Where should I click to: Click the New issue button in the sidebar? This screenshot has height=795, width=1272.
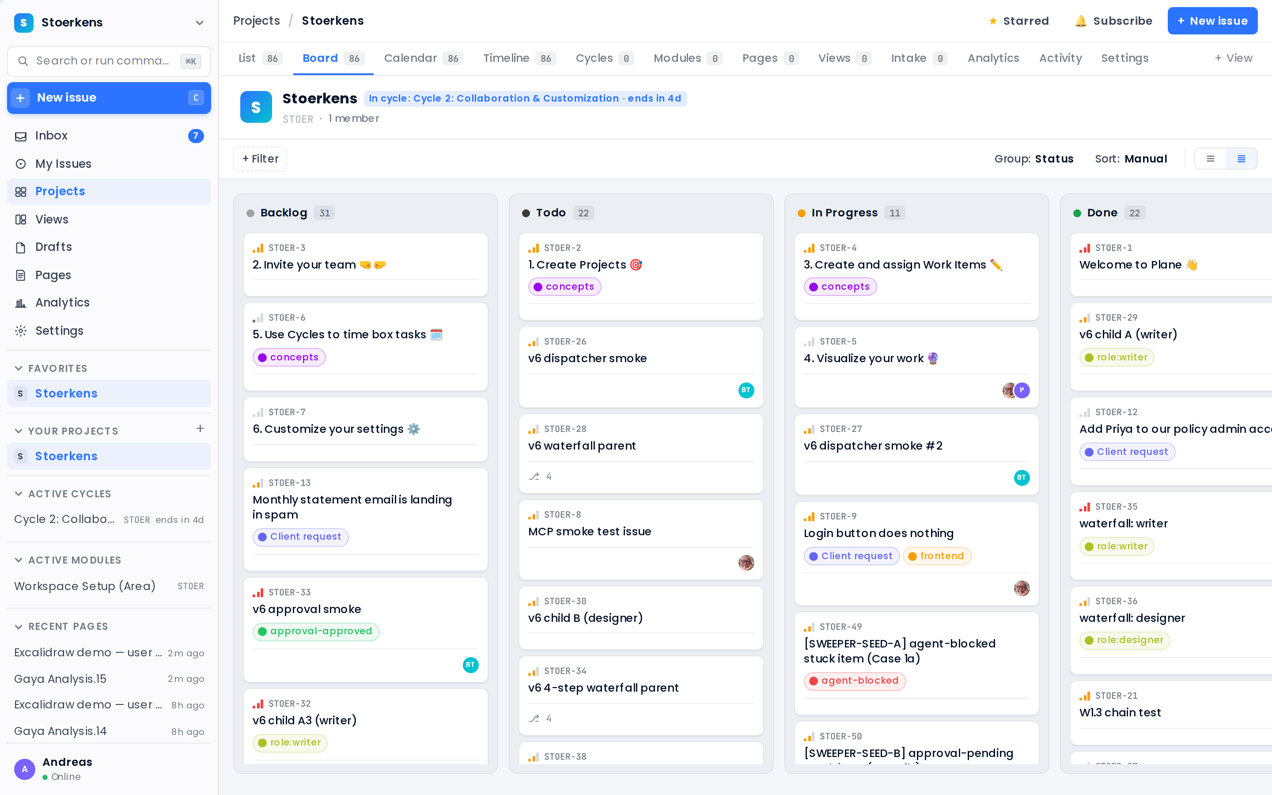pos(109,98)
